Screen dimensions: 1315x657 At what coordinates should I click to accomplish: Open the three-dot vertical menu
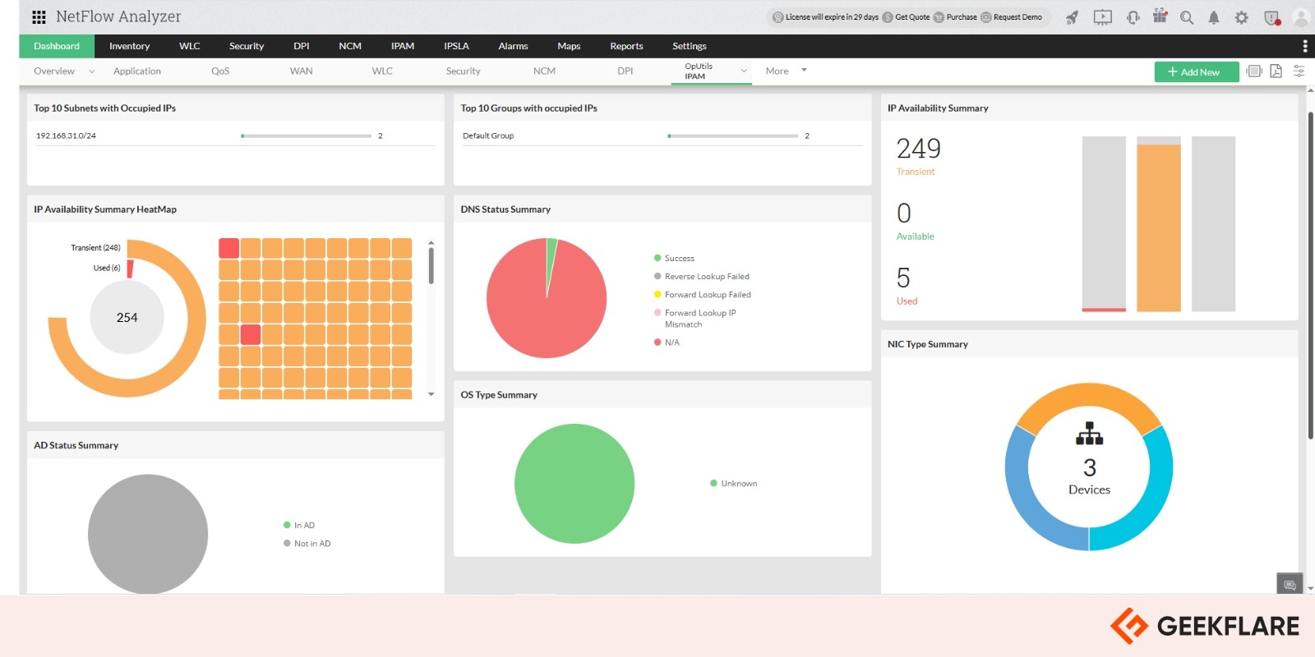point(1305,46)
